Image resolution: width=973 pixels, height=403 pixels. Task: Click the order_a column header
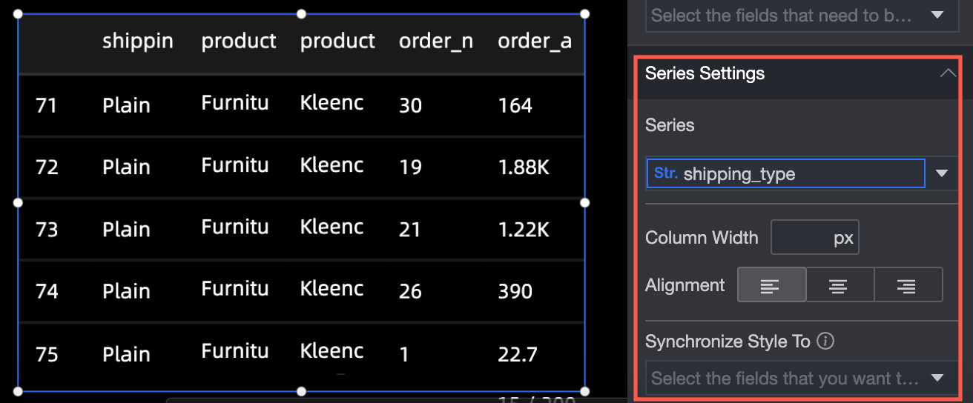534,41
